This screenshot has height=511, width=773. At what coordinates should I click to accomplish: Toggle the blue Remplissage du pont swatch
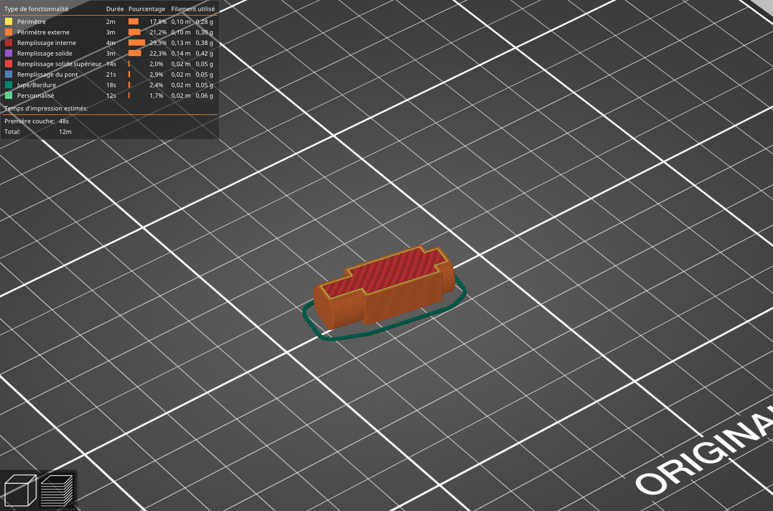point(8,74)
